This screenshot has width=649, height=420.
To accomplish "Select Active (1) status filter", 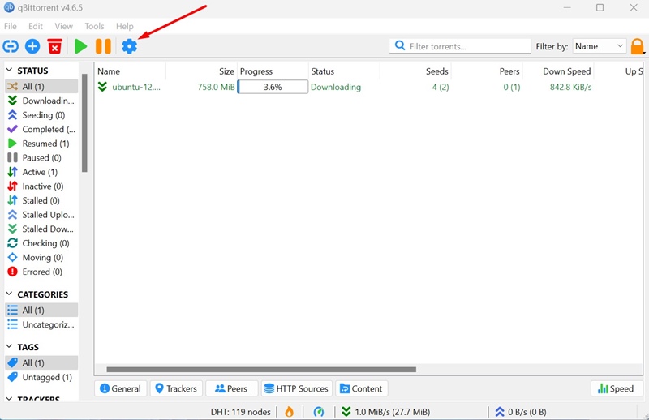I will tap(41, 172).
